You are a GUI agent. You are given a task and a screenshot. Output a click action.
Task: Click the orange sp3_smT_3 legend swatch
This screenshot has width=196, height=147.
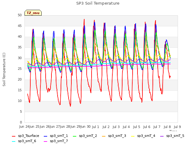[104, 136]
